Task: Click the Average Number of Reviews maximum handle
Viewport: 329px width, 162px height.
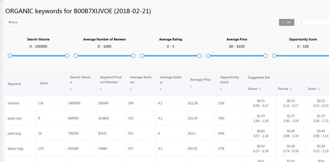Action: [133, 56]
